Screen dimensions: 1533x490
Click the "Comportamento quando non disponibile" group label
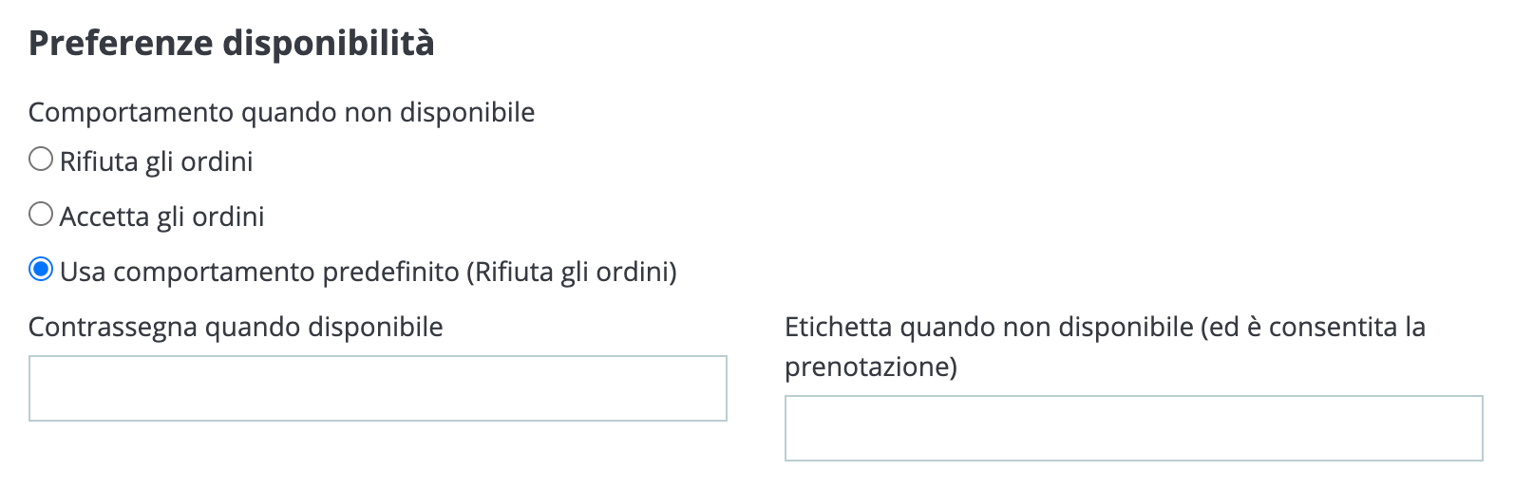pos(281,112)
